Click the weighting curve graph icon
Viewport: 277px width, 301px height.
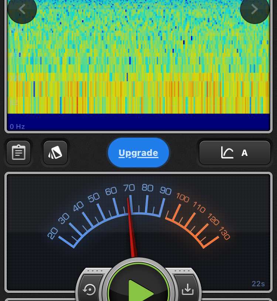tap(227, 153)
